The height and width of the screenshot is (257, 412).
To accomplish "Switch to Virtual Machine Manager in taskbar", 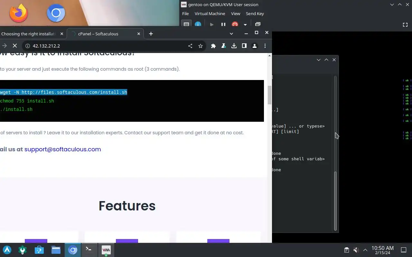I will pos(106,250).
